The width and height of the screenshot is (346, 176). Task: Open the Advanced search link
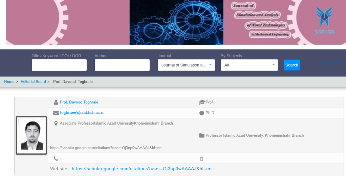coord(331,63)
